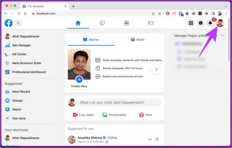Open account profile picture menu
Viewport: 232px width, 148px height.
coord(220,23)
